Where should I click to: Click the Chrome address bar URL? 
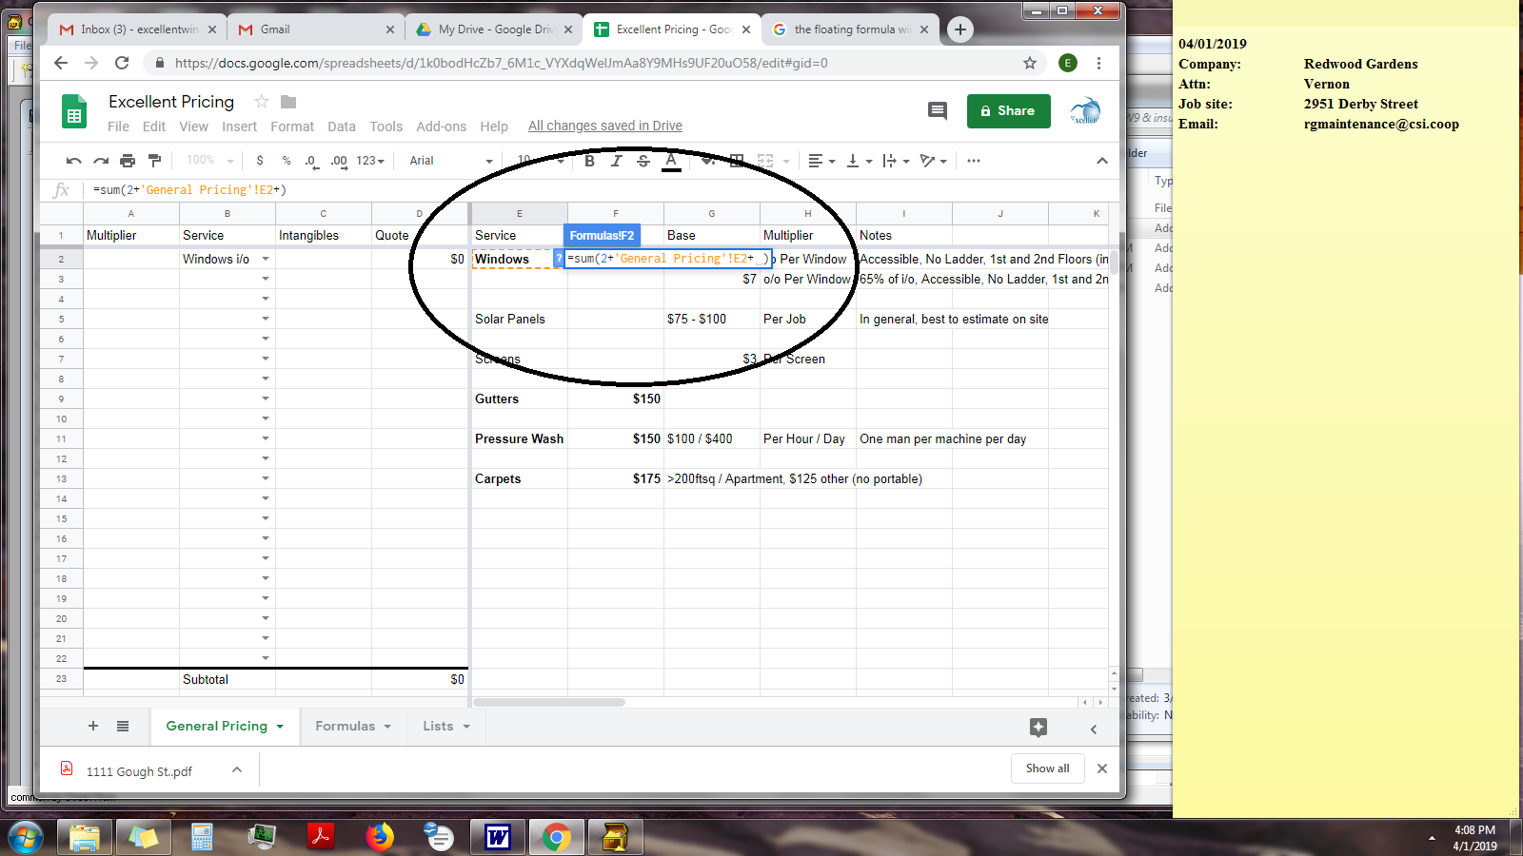[x=502, y=63]
